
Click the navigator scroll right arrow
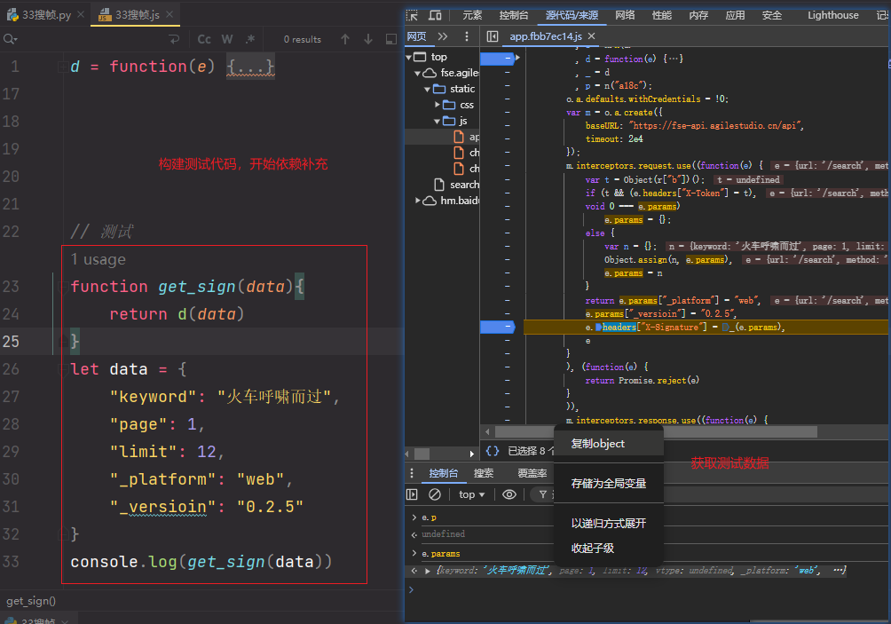[x=471, y=454]
